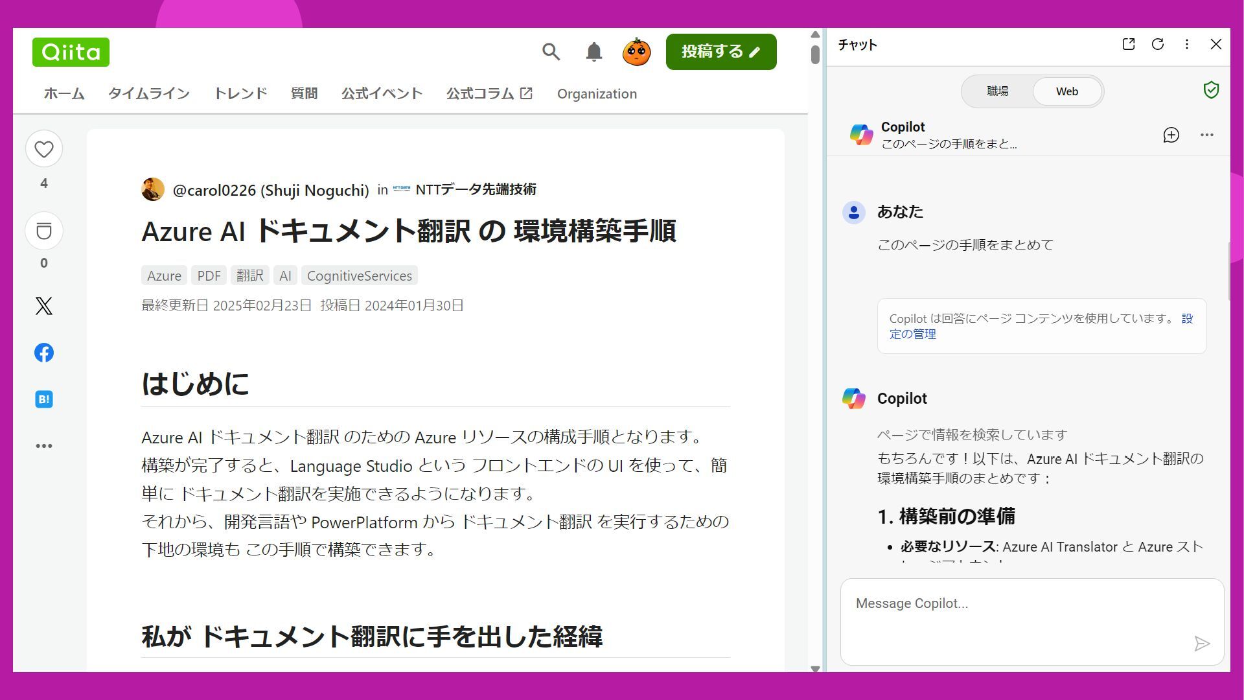
Task: Click the Hatena Bookmark icon
Action: coord(44,399)
